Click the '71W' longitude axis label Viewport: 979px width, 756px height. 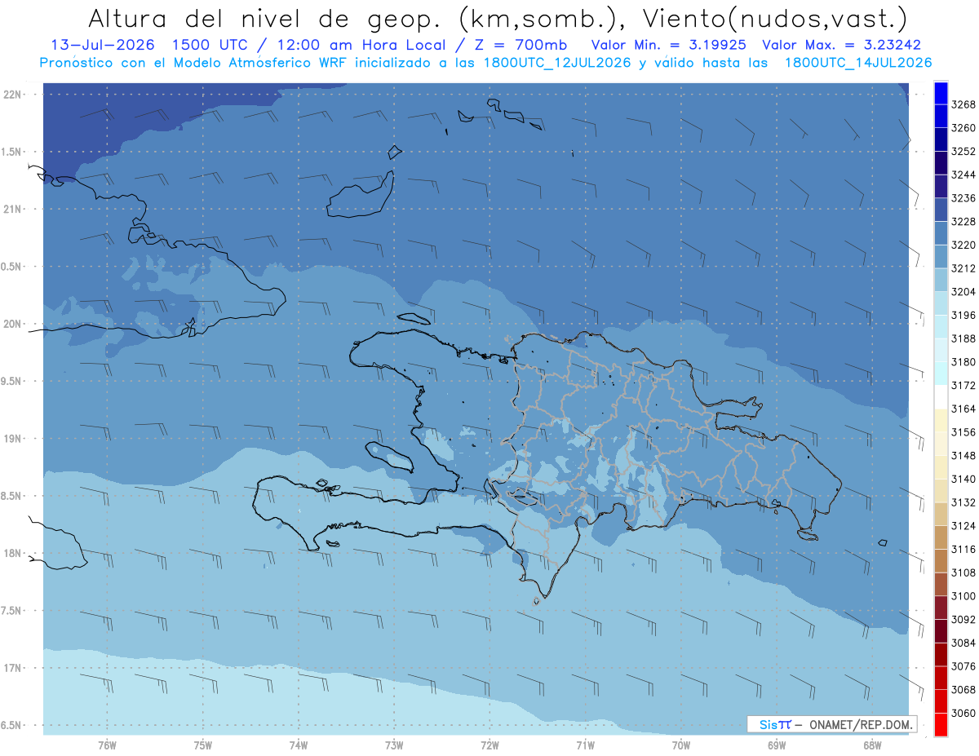pyautogui.click(x=585, y=745)
